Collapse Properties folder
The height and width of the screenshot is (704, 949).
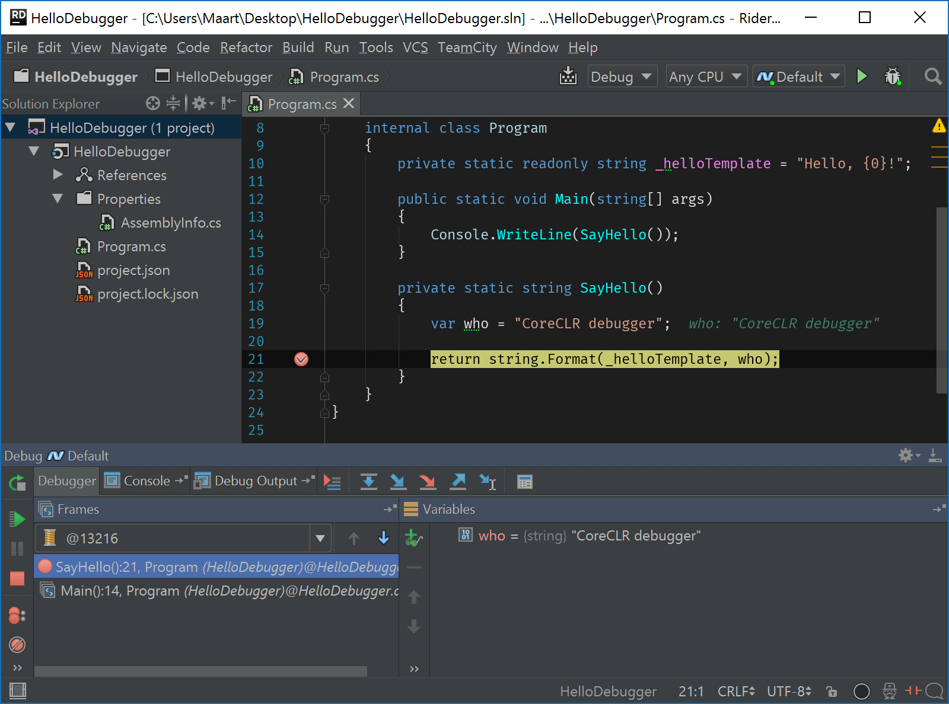click(x=58, y=199)
